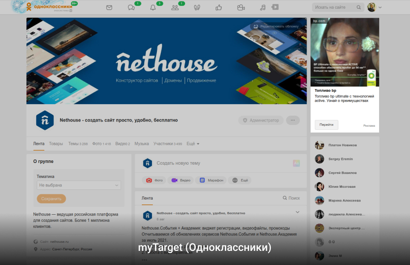Click the Nethouse group avatar logo

[45, 120]
